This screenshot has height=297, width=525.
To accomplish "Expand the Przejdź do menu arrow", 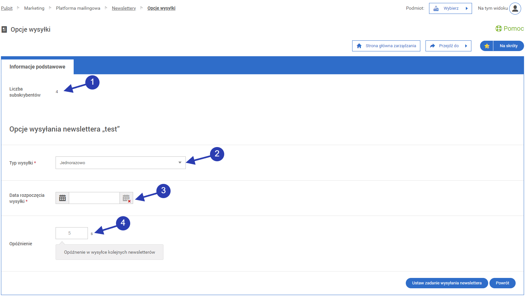I will click(x=466, y=46).
